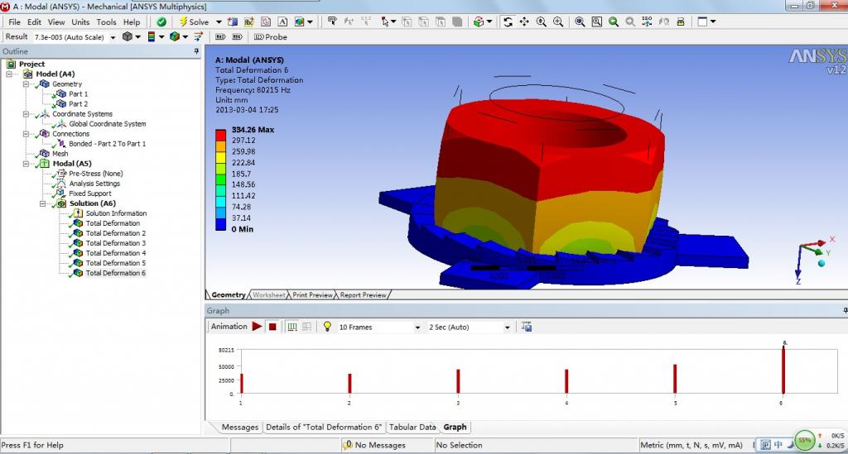Open the Result scale dropdown

(x=113, y=37)
